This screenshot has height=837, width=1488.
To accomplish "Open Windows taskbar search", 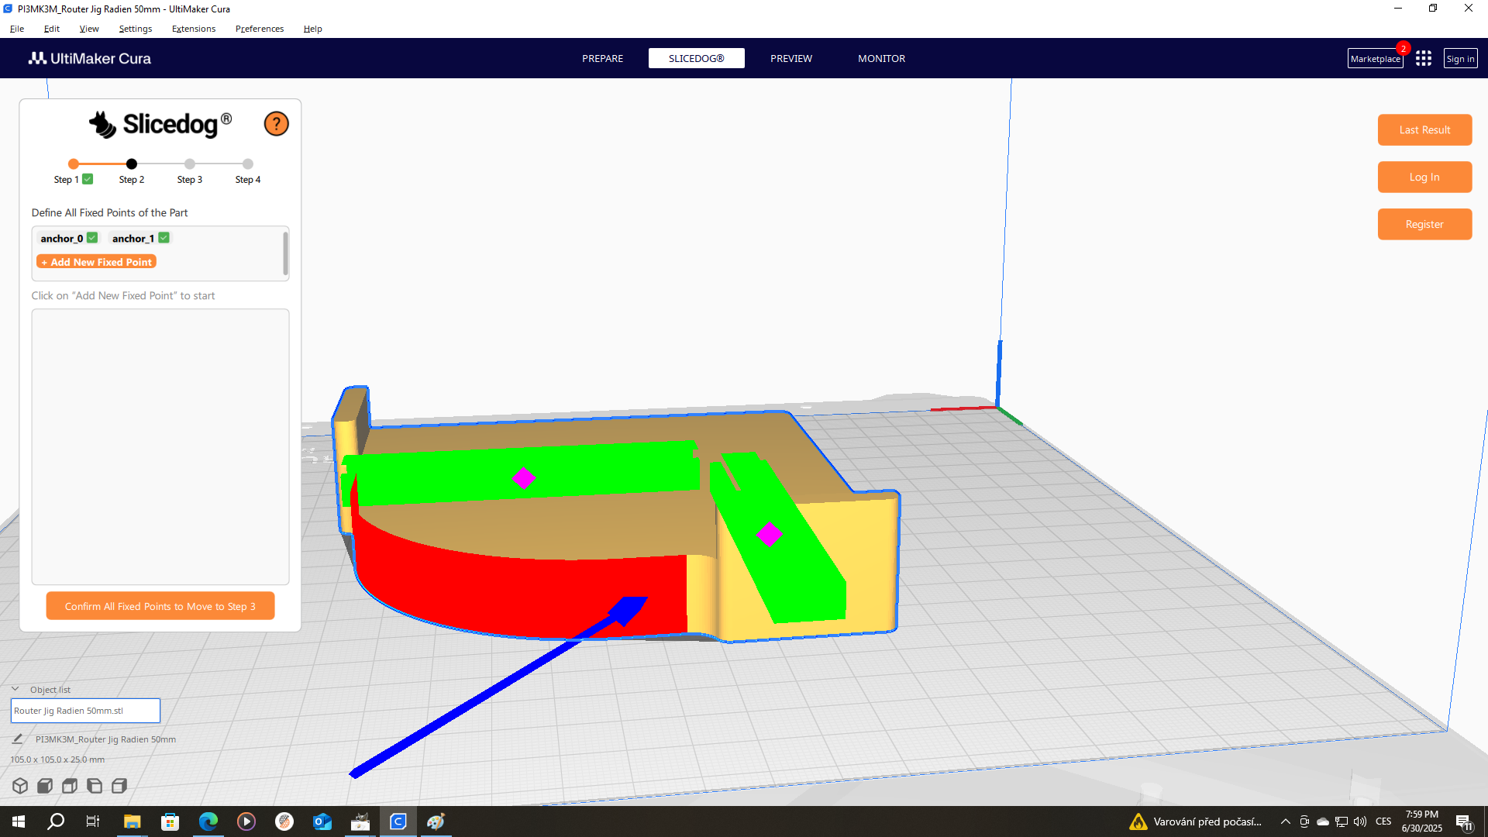I will [x=56, y=821].
